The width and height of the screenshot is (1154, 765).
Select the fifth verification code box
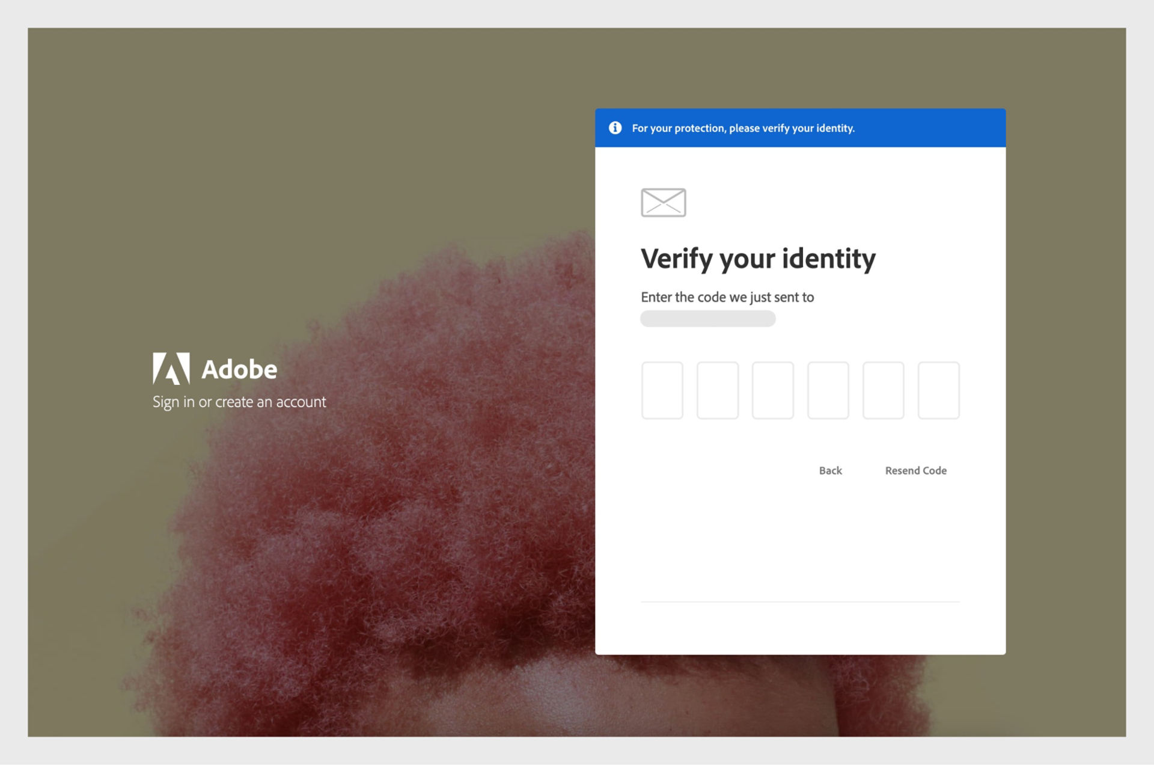883,390
